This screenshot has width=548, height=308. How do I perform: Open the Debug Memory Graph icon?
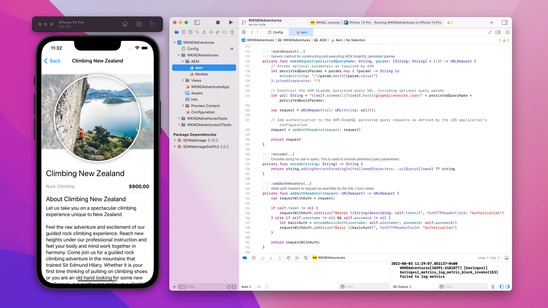tap(297, 258)
